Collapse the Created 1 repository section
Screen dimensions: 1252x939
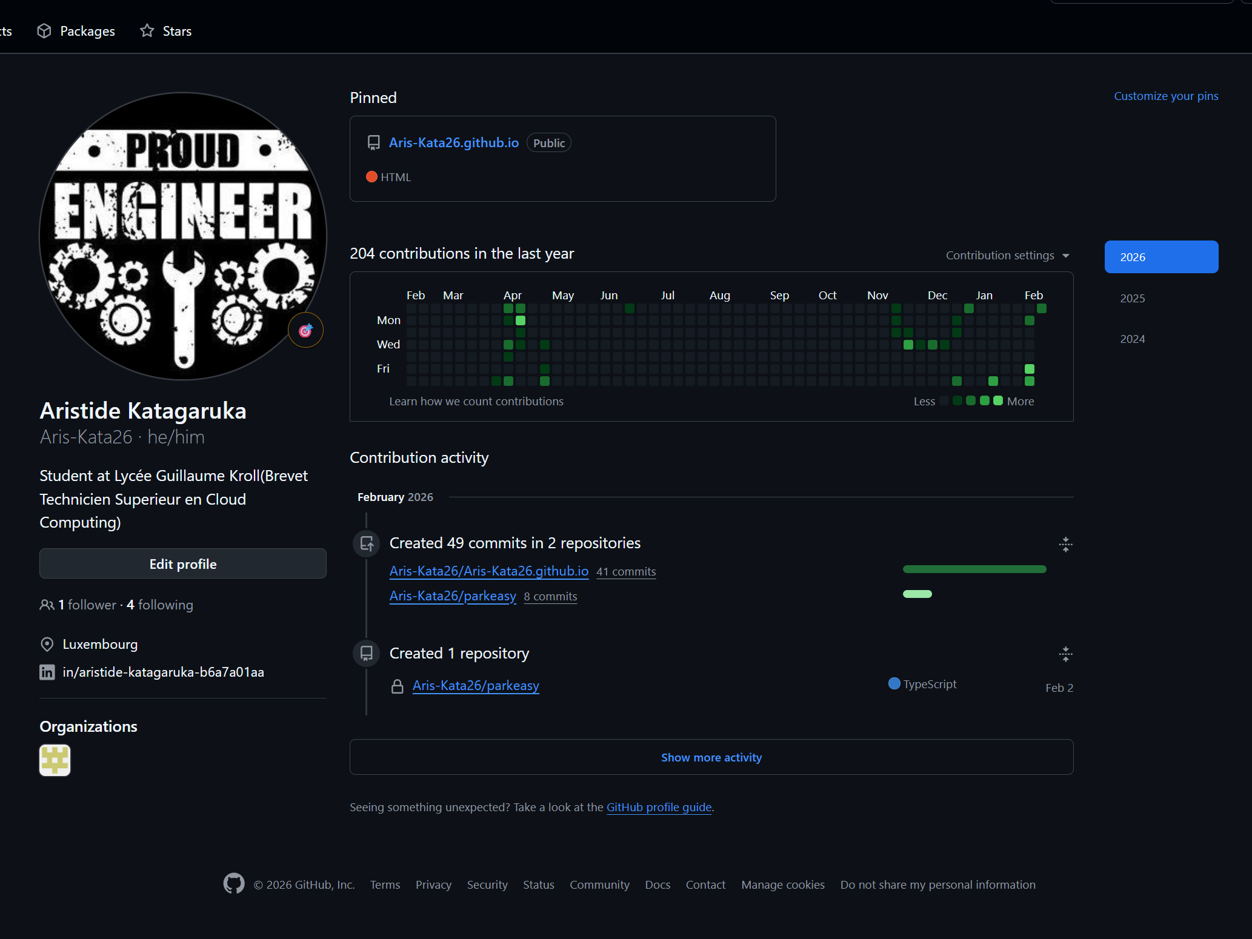coord(1065,654)
